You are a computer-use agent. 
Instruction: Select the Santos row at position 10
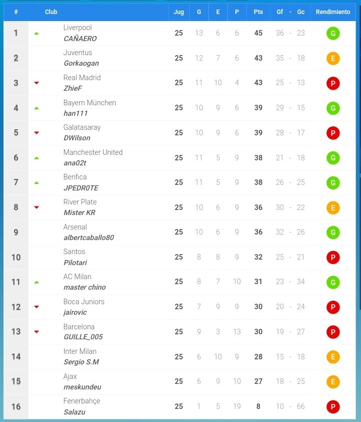click(180, 257)
